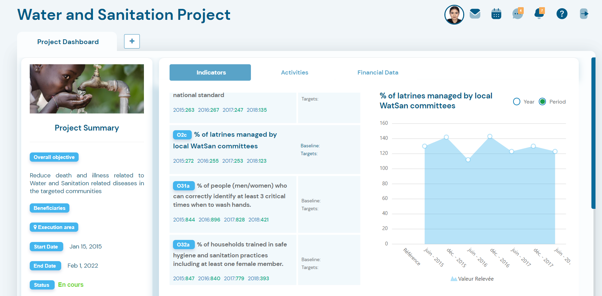The image size is (602, 296).
Task: Click the page vertical scrollbar
Action: (x=593, y=133)
